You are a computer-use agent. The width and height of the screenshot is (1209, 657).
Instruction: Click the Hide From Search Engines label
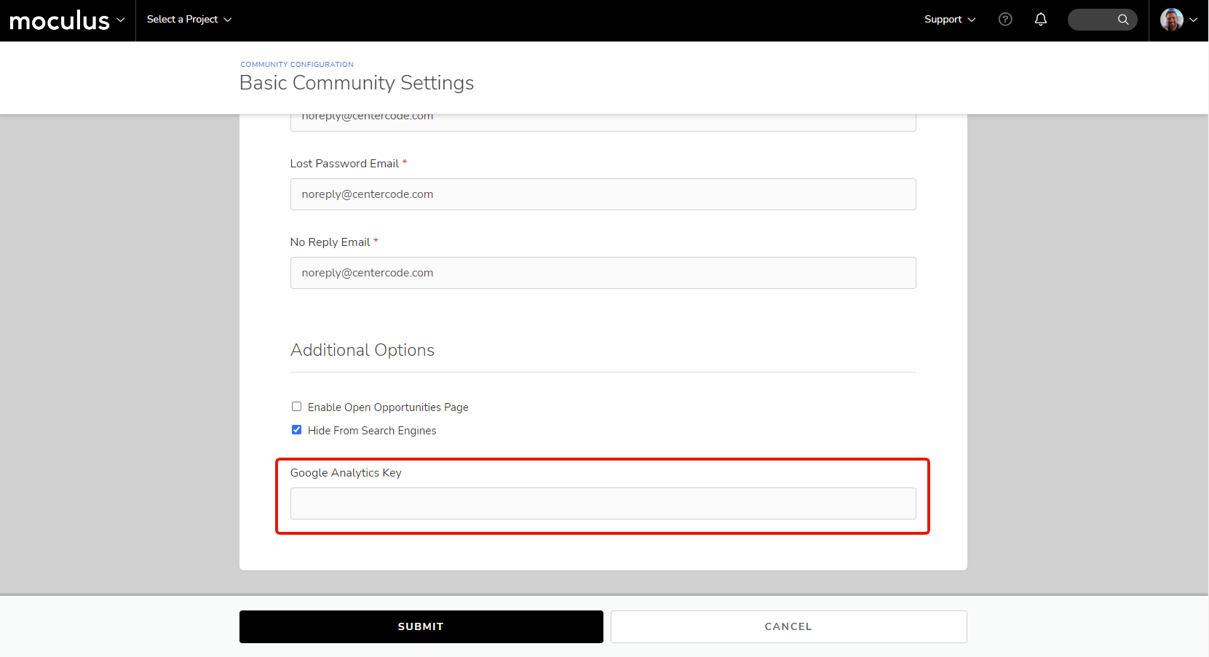pos(372,431)
